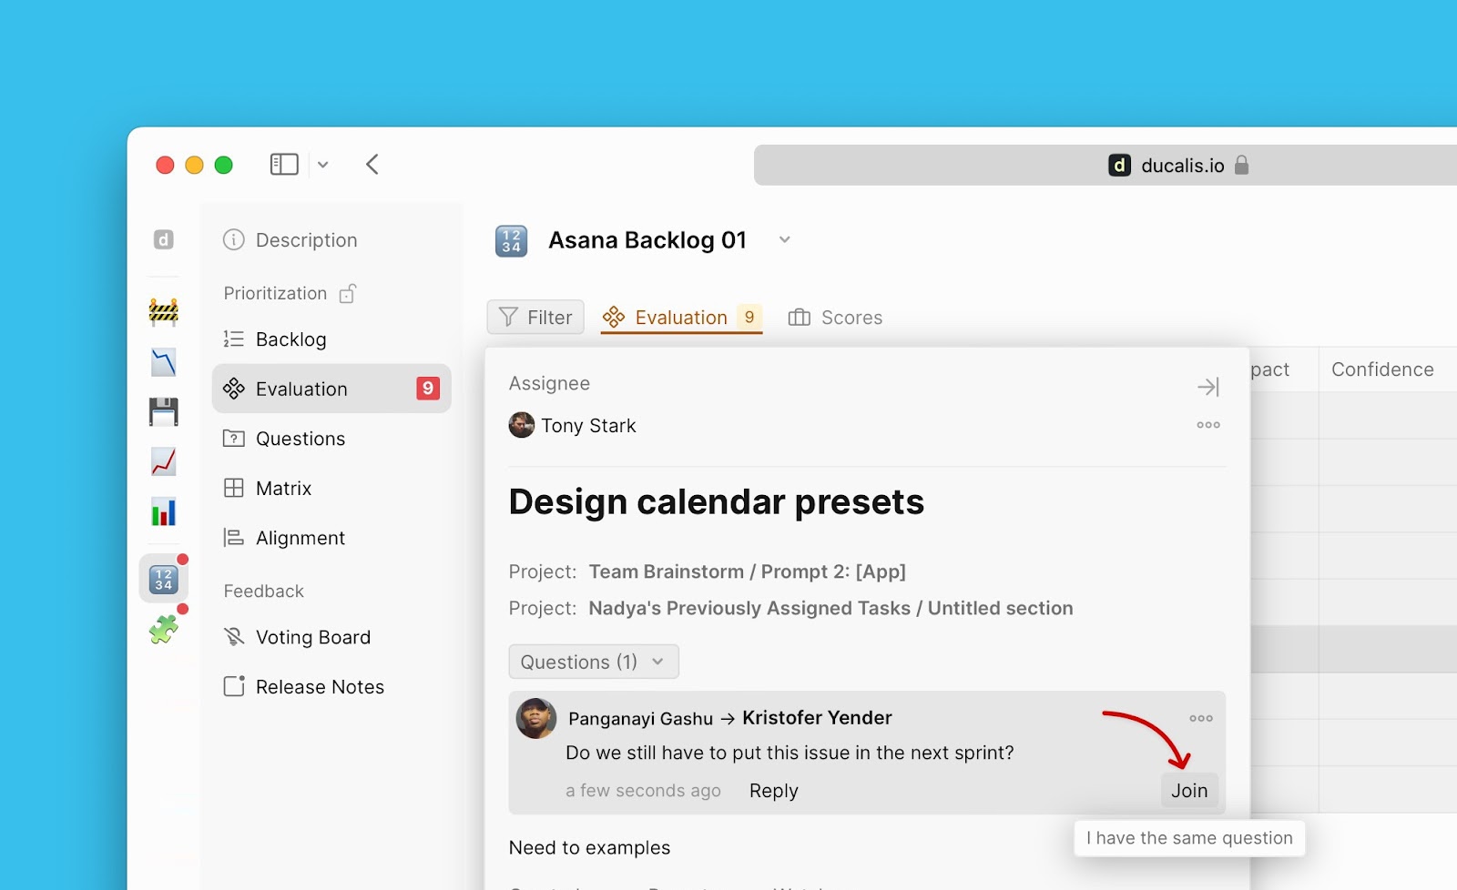1457x890 pixels.
Task: Open the floppy disk board icon
Action: coord(164,412)
